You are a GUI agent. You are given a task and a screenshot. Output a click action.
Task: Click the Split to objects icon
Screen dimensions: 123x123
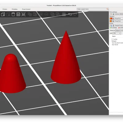53,14
